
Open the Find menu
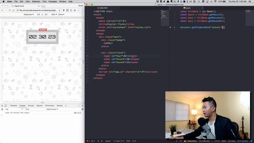(44, 2)
